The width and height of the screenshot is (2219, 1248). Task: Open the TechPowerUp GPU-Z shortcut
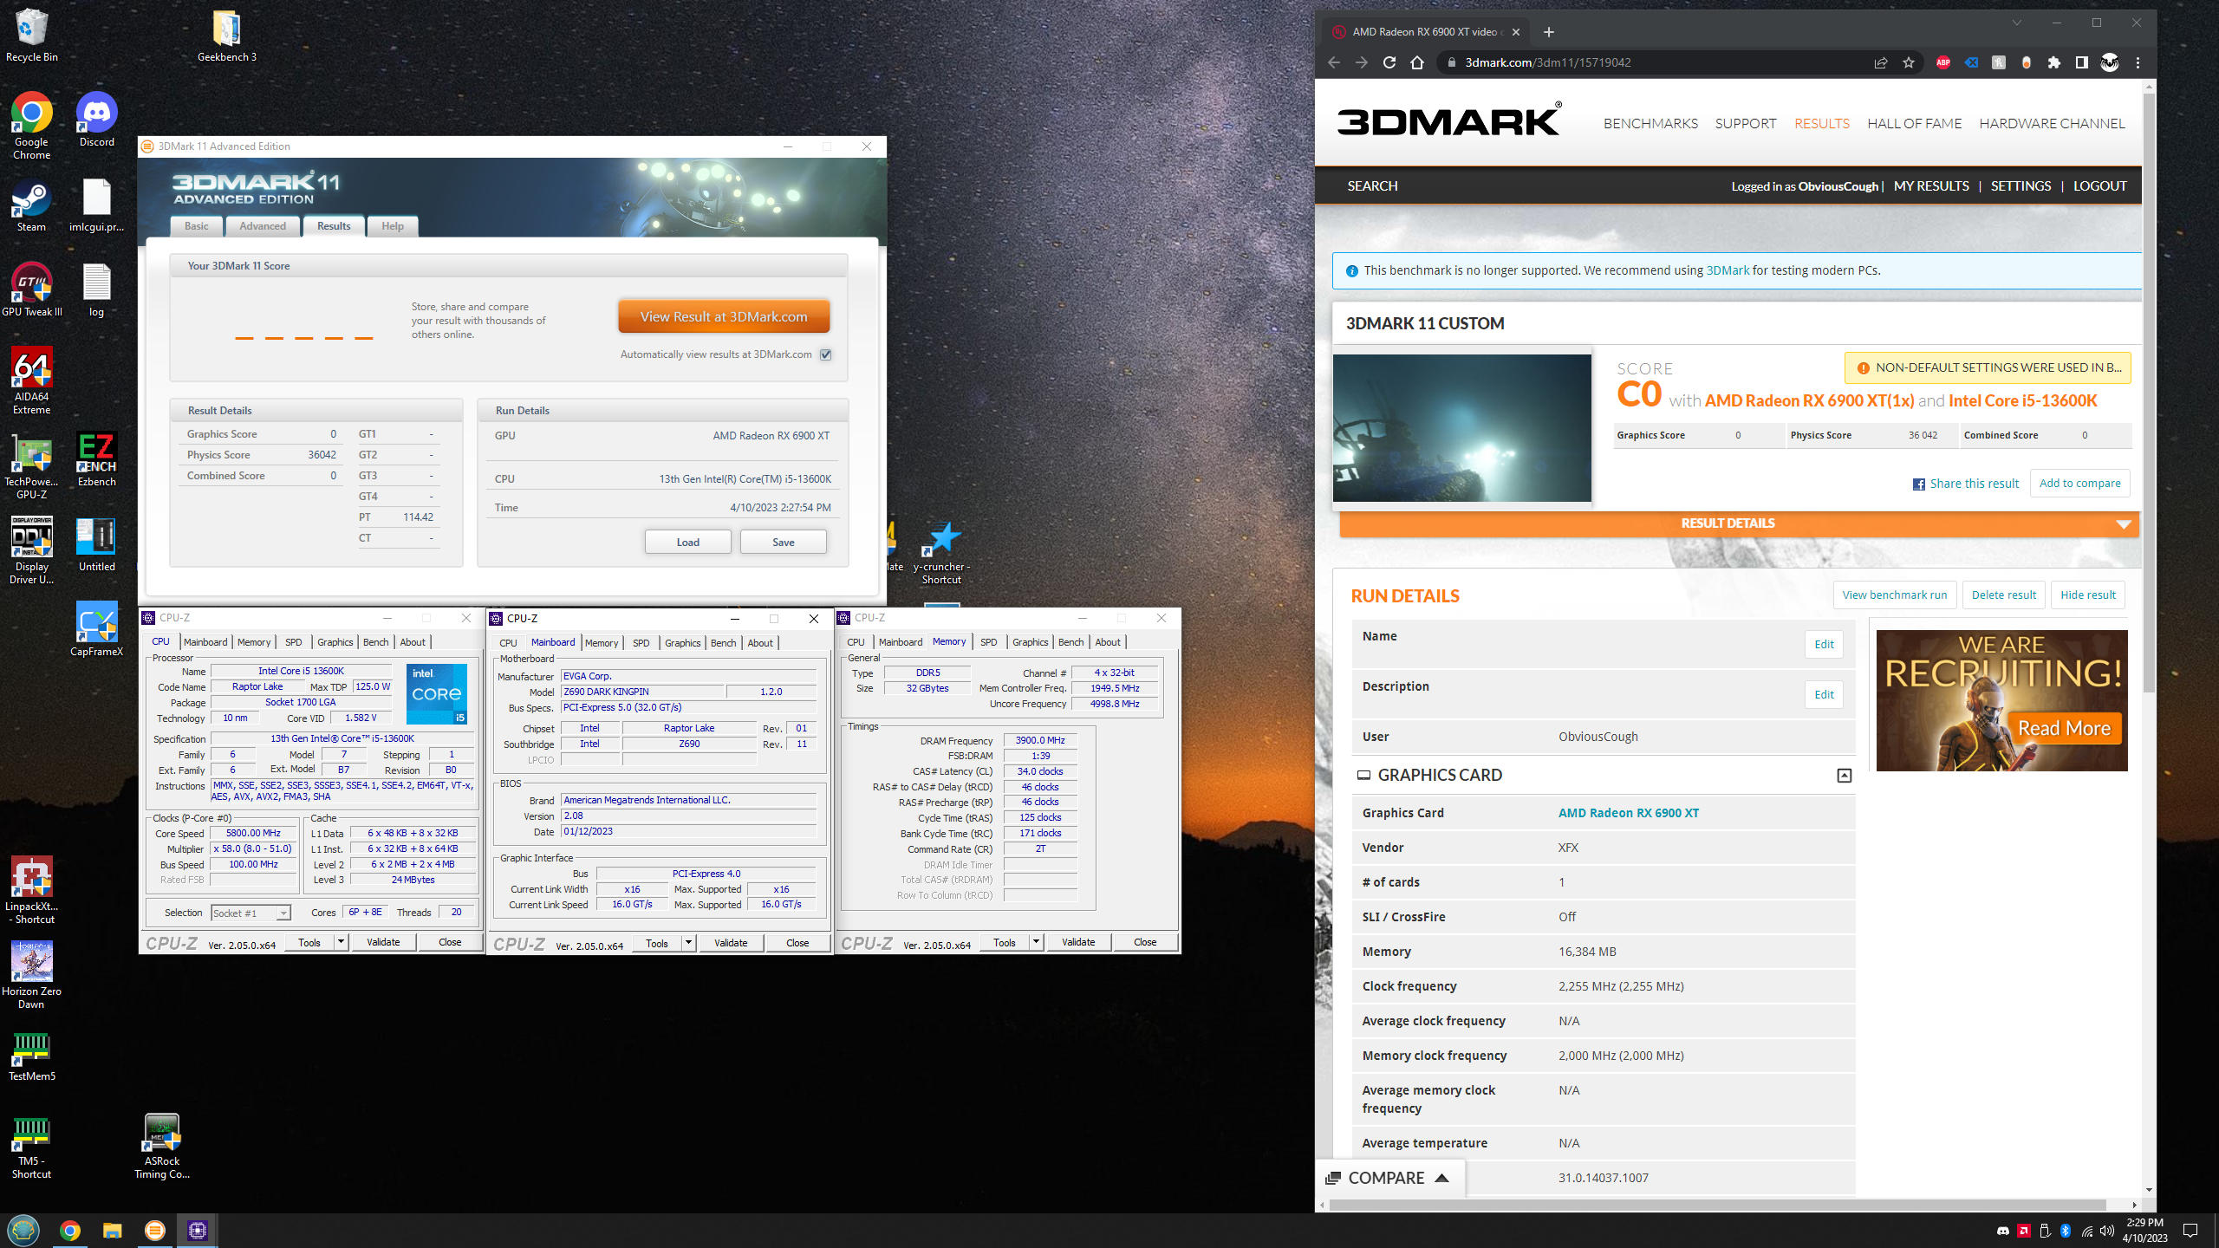point(31,465)
